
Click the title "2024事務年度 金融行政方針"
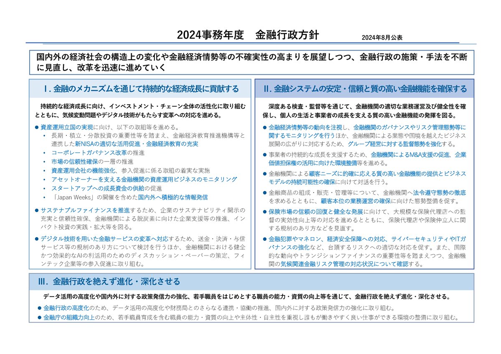(x=248, y=35)
